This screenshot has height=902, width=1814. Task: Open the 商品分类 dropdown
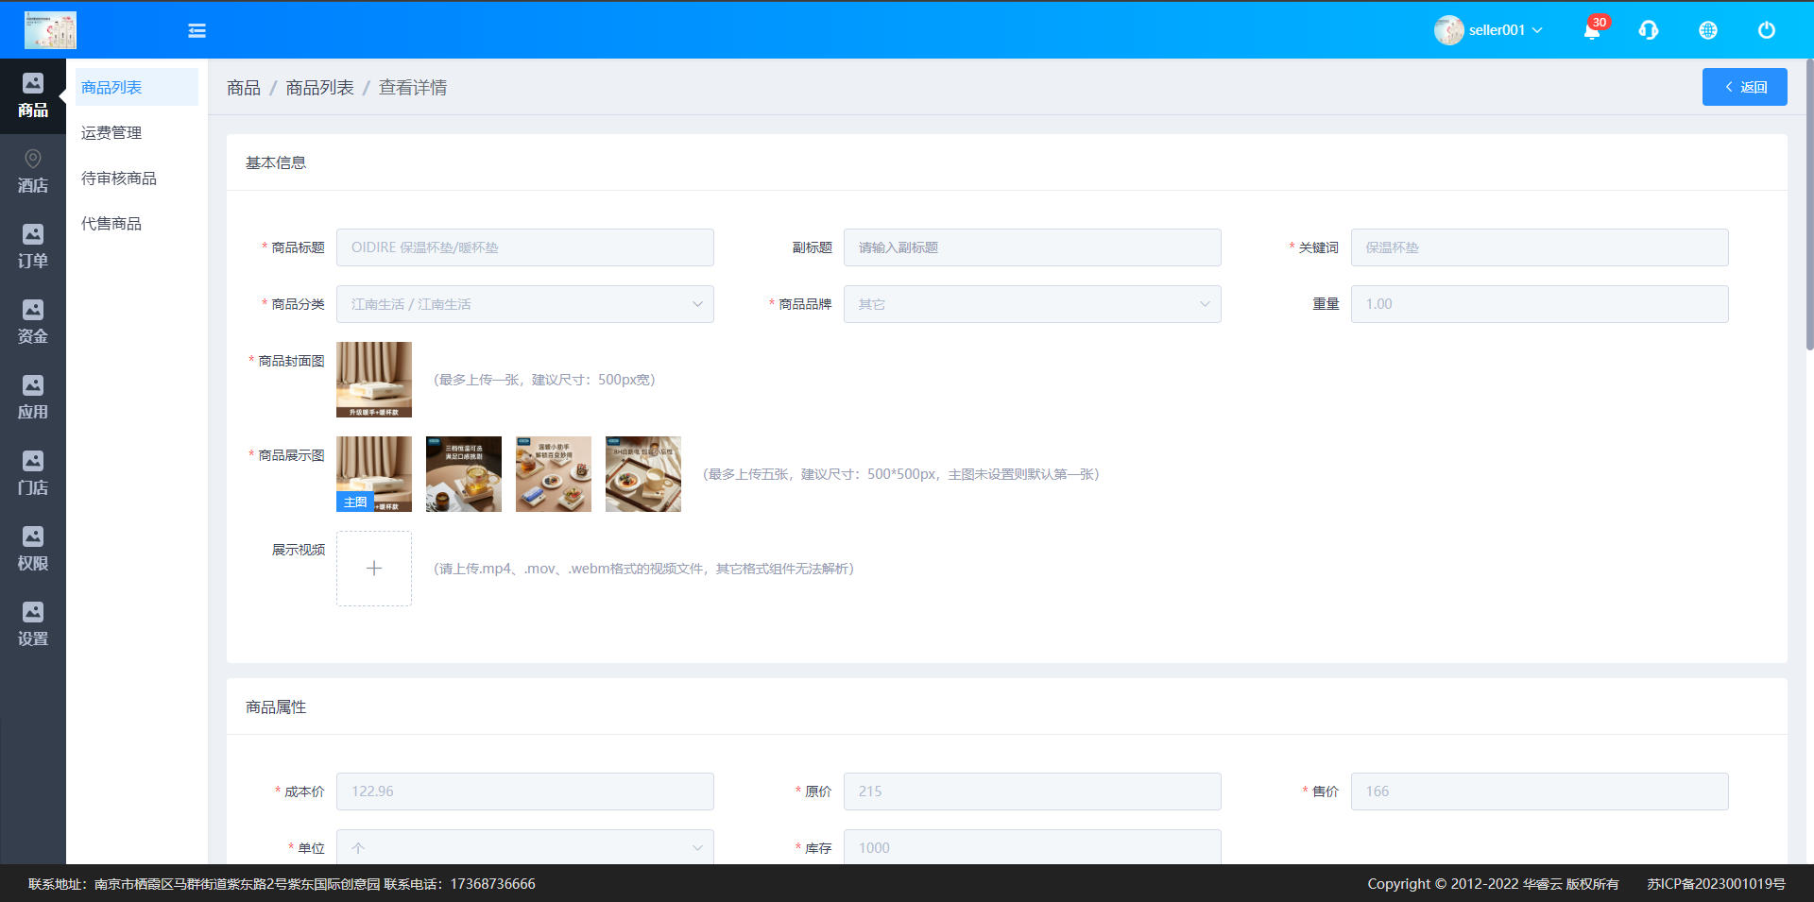pos(524,304)
